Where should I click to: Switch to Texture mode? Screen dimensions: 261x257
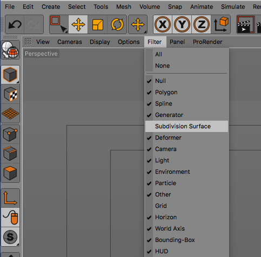pyautogui.click(x=10, y=94)
